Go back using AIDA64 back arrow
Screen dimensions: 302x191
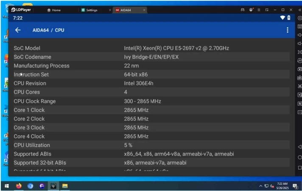coord(18,30)
